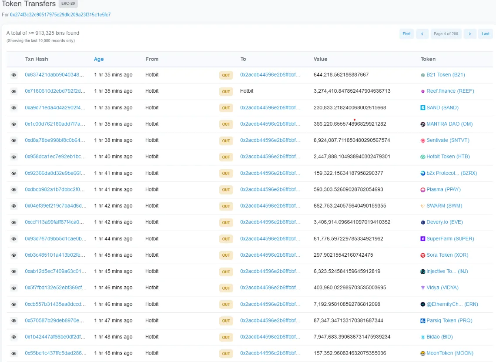
Task: Click the Sora Token logo icon
Action: (422, 255)
